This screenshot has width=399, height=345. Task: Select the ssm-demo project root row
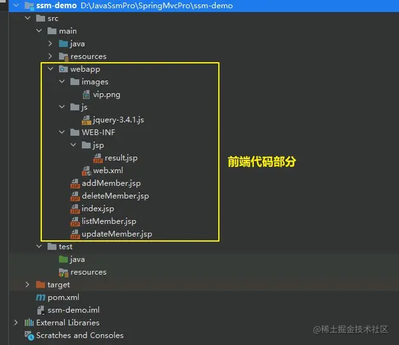click(204, 6)
